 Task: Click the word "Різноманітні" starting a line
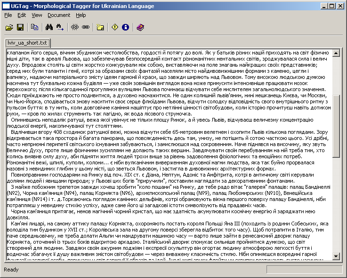click(x=21, y=163)
